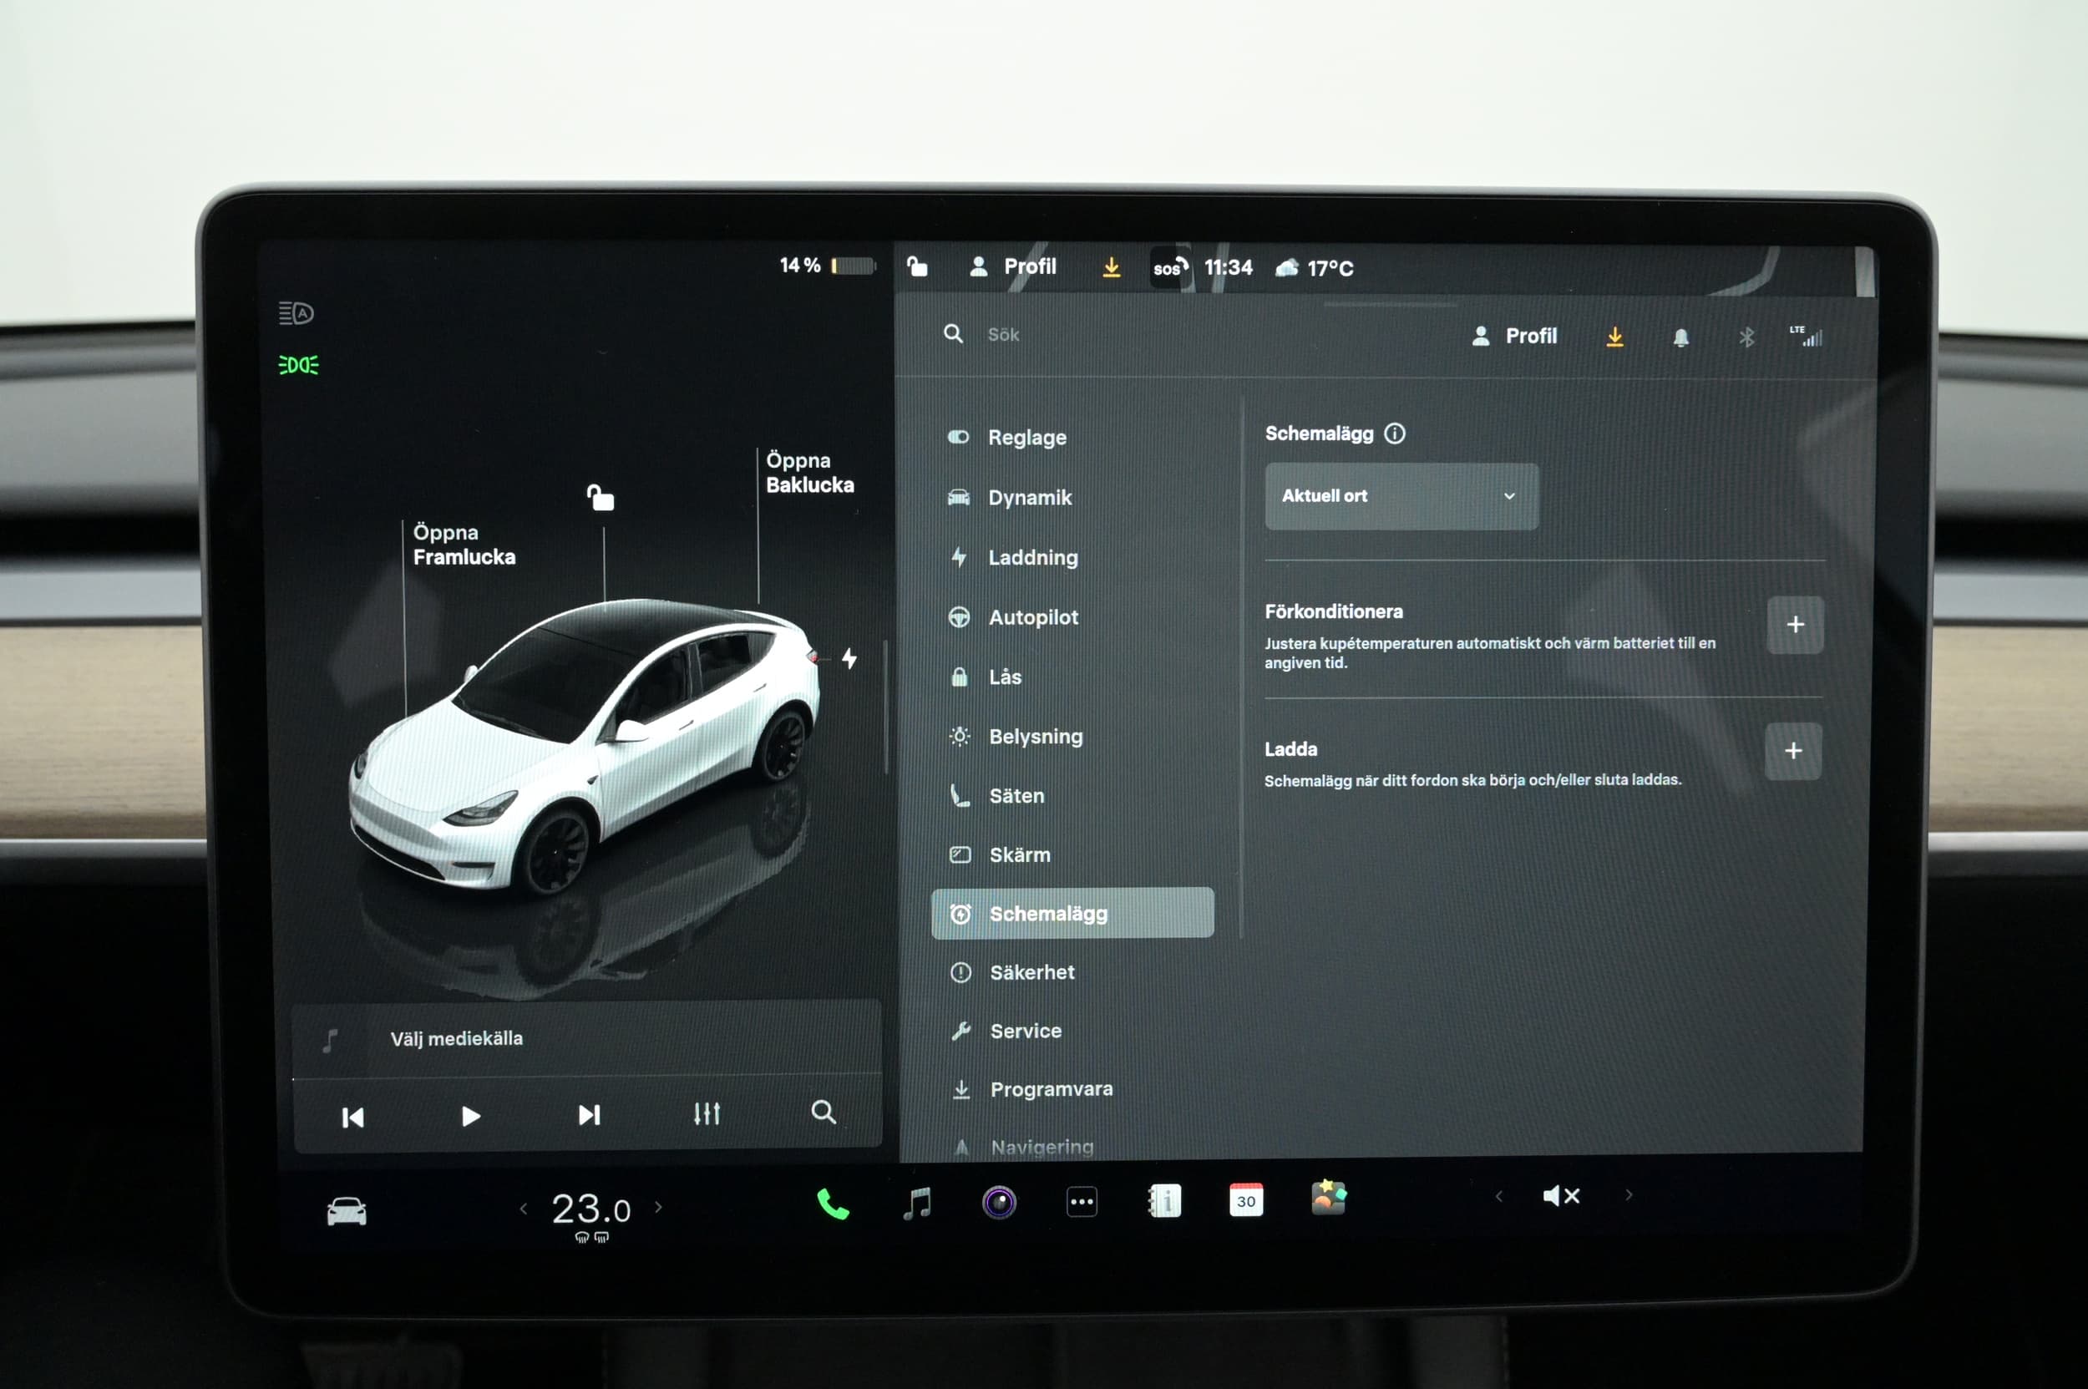Launch the dashcam camera app
Viewport: 2088px width, 1389px height.
point(998,1202)
